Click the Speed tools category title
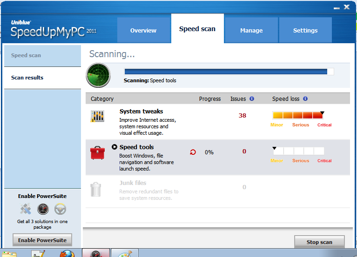This screenshot has width=357, height=257. 136,147
